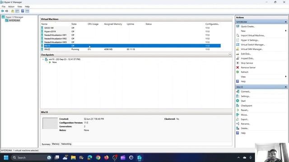Select the NestedVirtualization-VM3 row
The height and width of the screenshot is (162, 289).
coord(131,42)
